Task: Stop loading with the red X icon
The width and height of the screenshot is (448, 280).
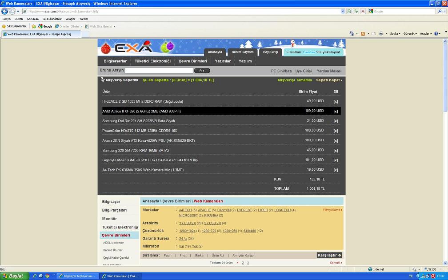Action: point(363,11)
